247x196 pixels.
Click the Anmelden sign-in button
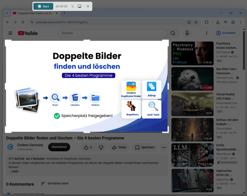pyautogui.click(x=226, y=33)
